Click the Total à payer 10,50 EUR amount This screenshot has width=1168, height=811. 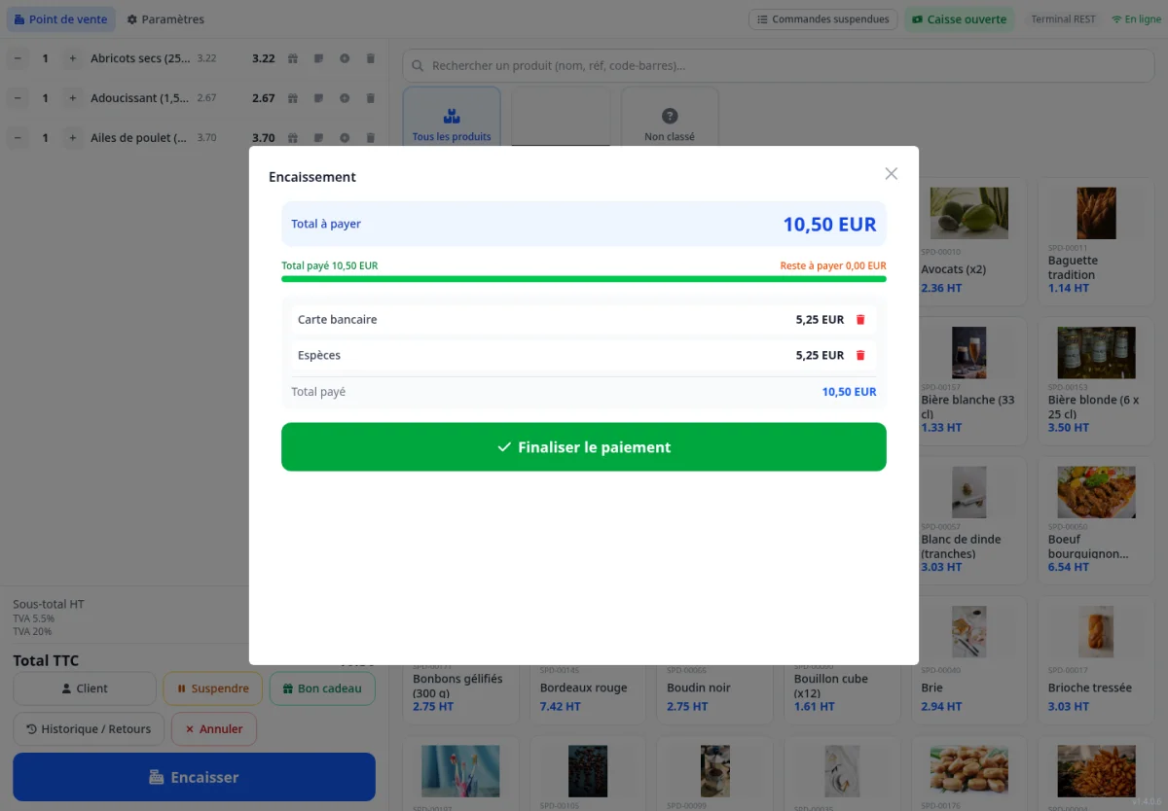coord(829,225)
